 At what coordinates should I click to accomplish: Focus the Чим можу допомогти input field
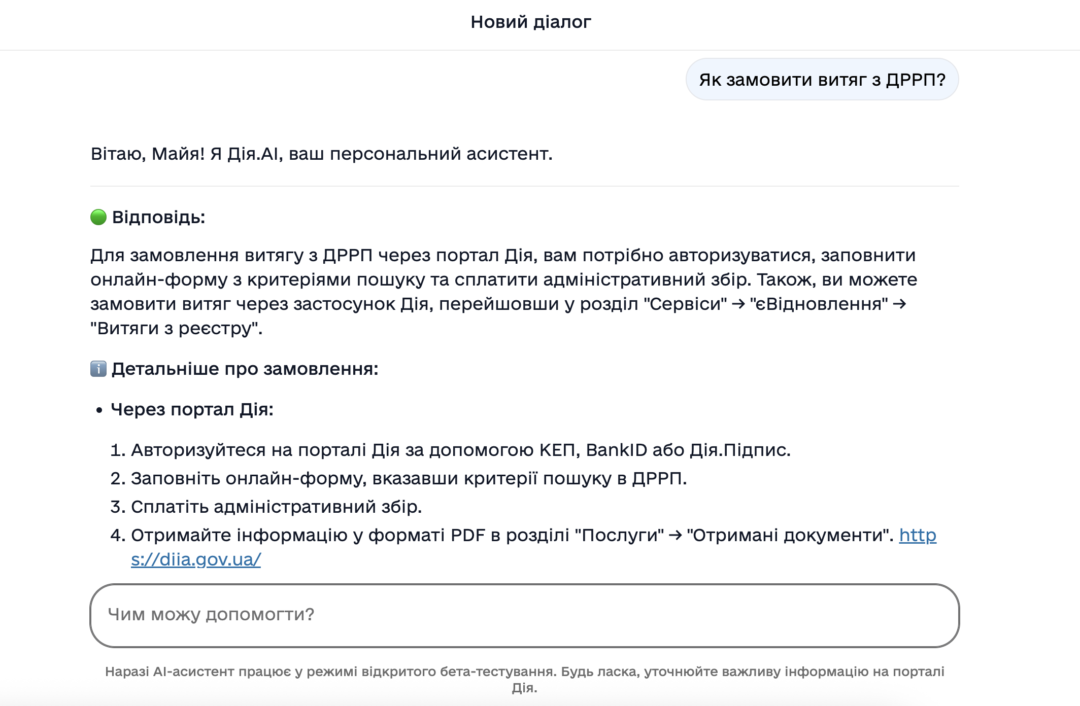click(x=524, y=615)
